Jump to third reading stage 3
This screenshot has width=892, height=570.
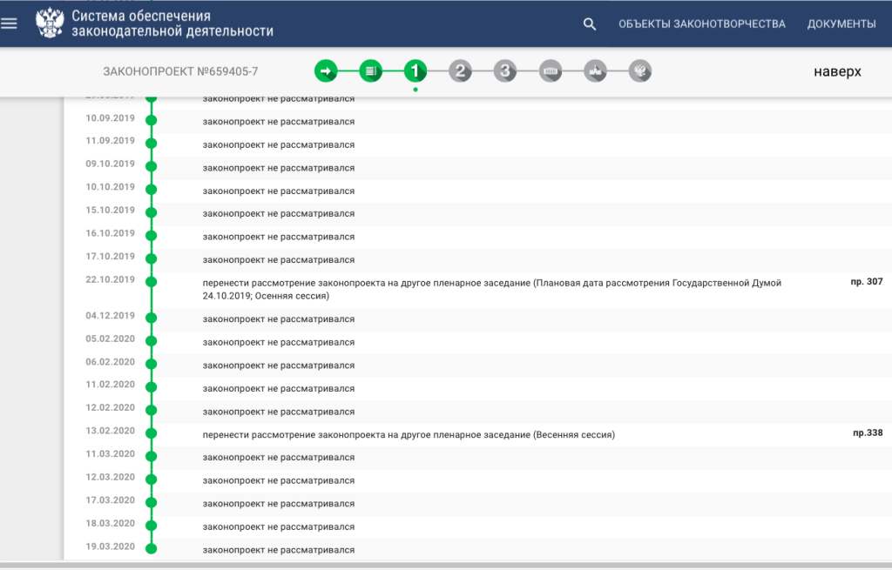(505, 71)
